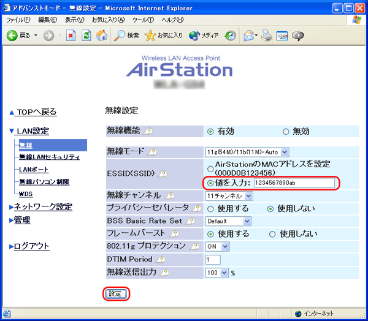Go to Home via house icon
The width and height of the screenshot is (368, 321).
point(102,36)
